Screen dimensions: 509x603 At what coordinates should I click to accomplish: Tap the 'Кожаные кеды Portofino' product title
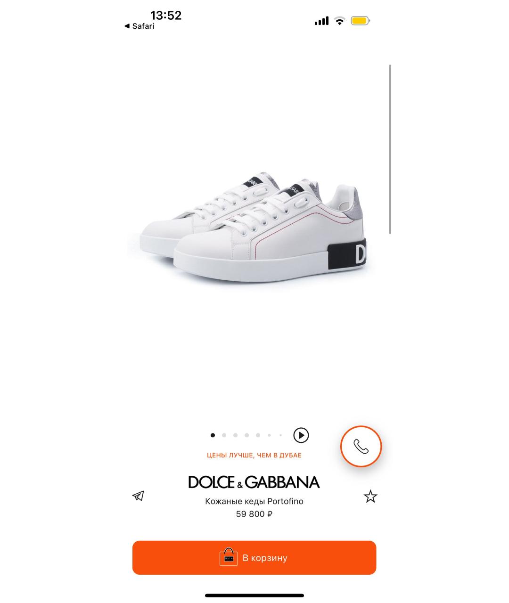pos(254,501)
